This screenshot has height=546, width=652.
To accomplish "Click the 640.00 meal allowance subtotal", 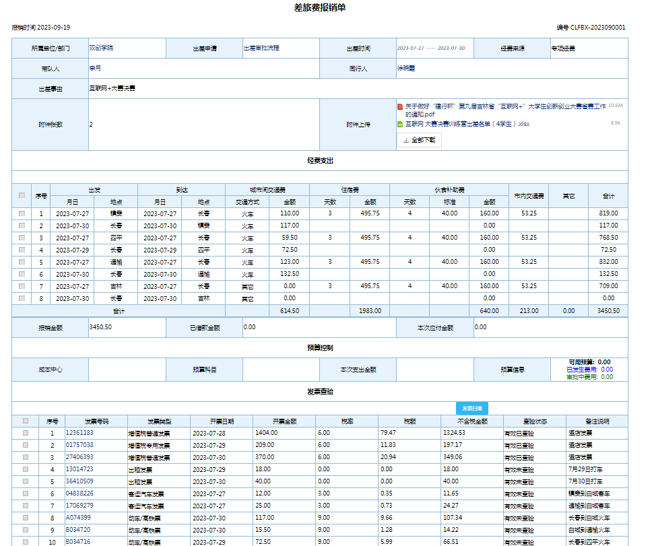I will pos(489,311).
